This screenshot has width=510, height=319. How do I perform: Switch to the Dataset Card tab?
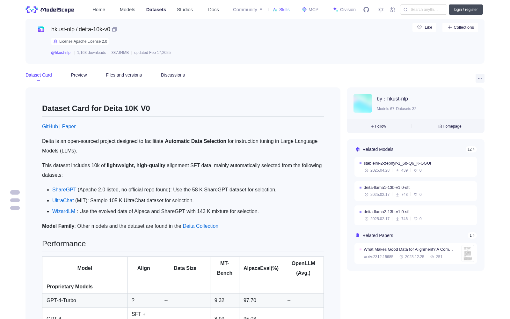39,75
